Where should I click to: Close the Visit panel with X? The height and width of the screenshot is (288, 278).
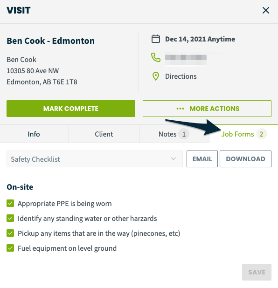point(266,10)
